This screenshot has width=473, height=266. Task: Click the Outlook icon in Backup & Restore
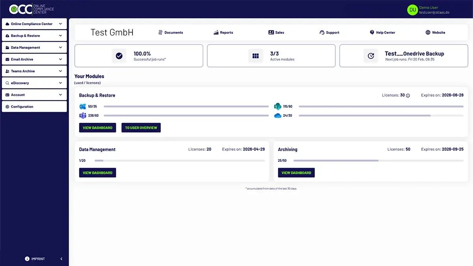click(x=83, y=107)
